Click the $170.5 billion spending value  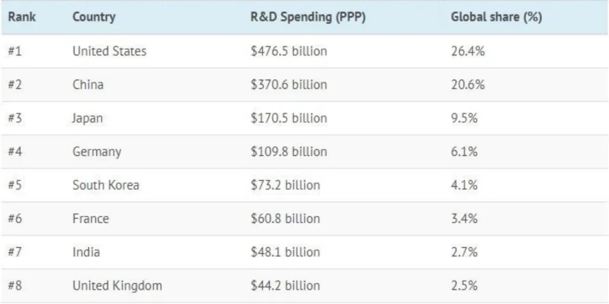[x=289, y=118]
